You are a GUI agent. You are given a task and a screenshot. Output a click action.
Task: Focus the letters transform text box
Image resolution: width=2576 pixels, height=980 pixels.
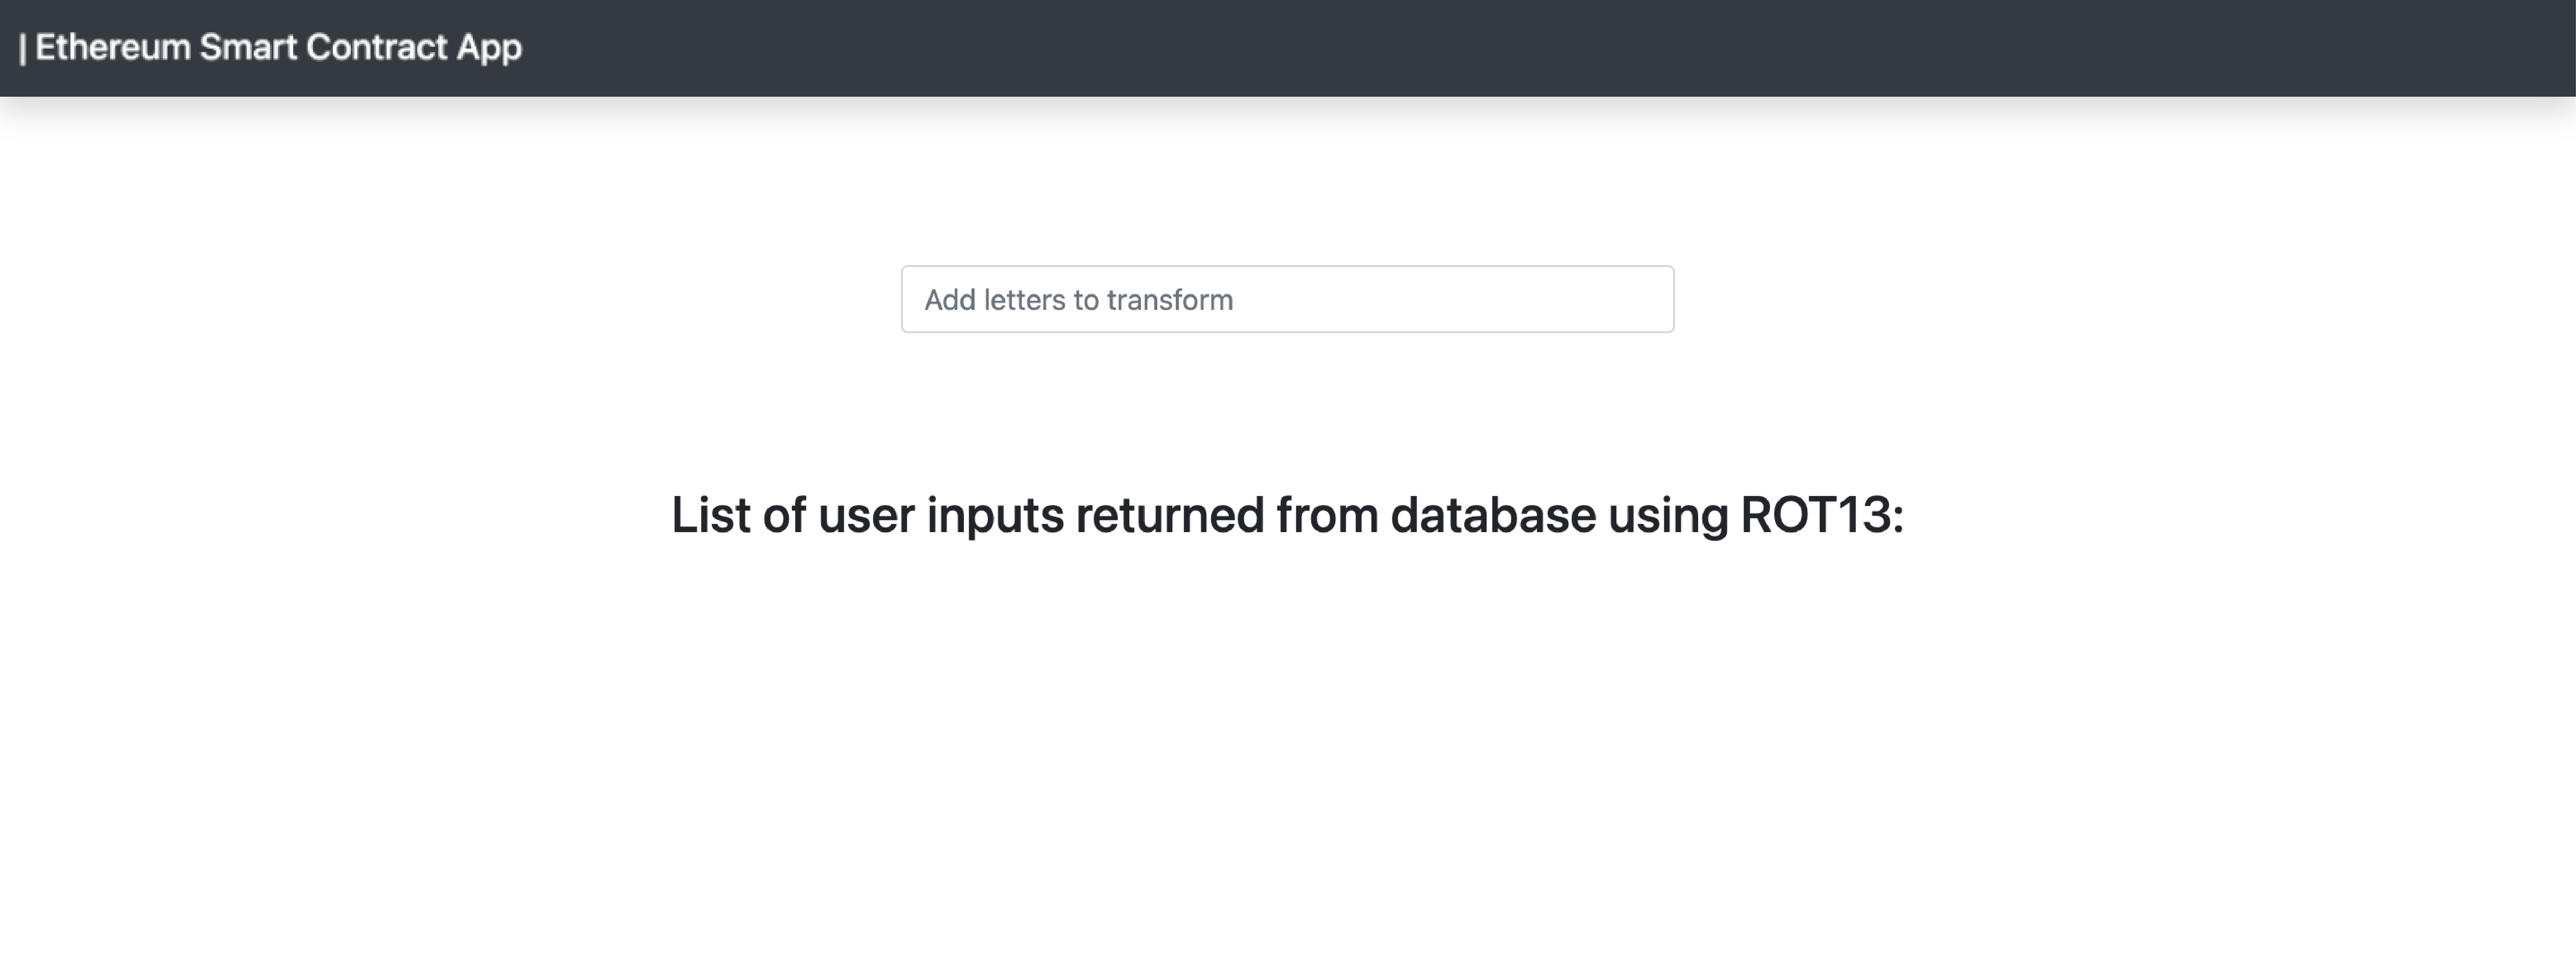coord(1287,299)
